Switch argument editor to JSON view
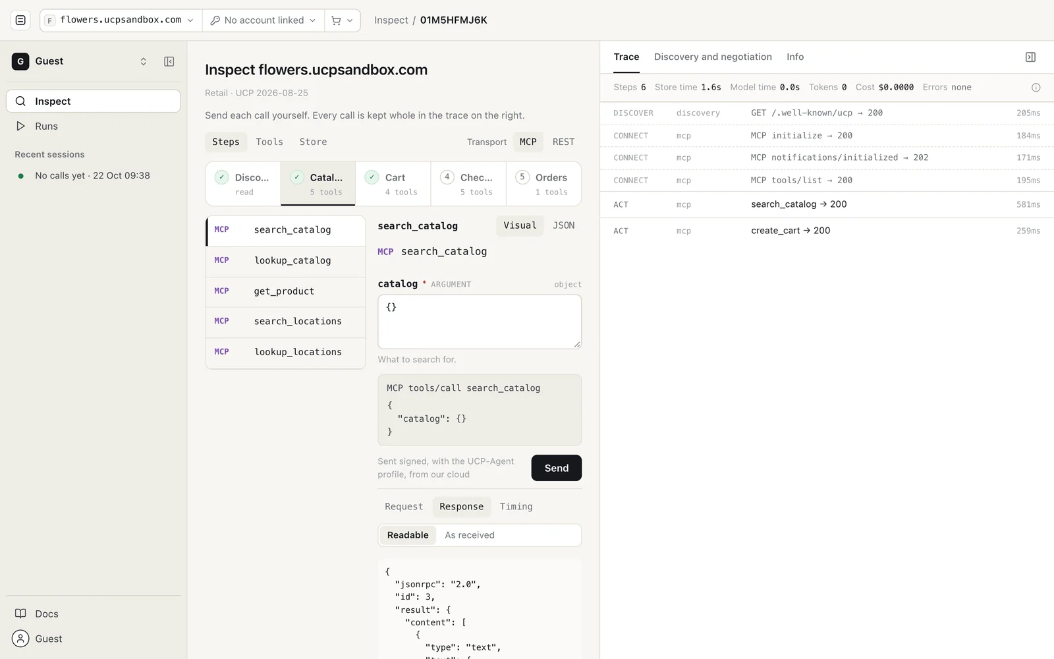 point(564,225)
